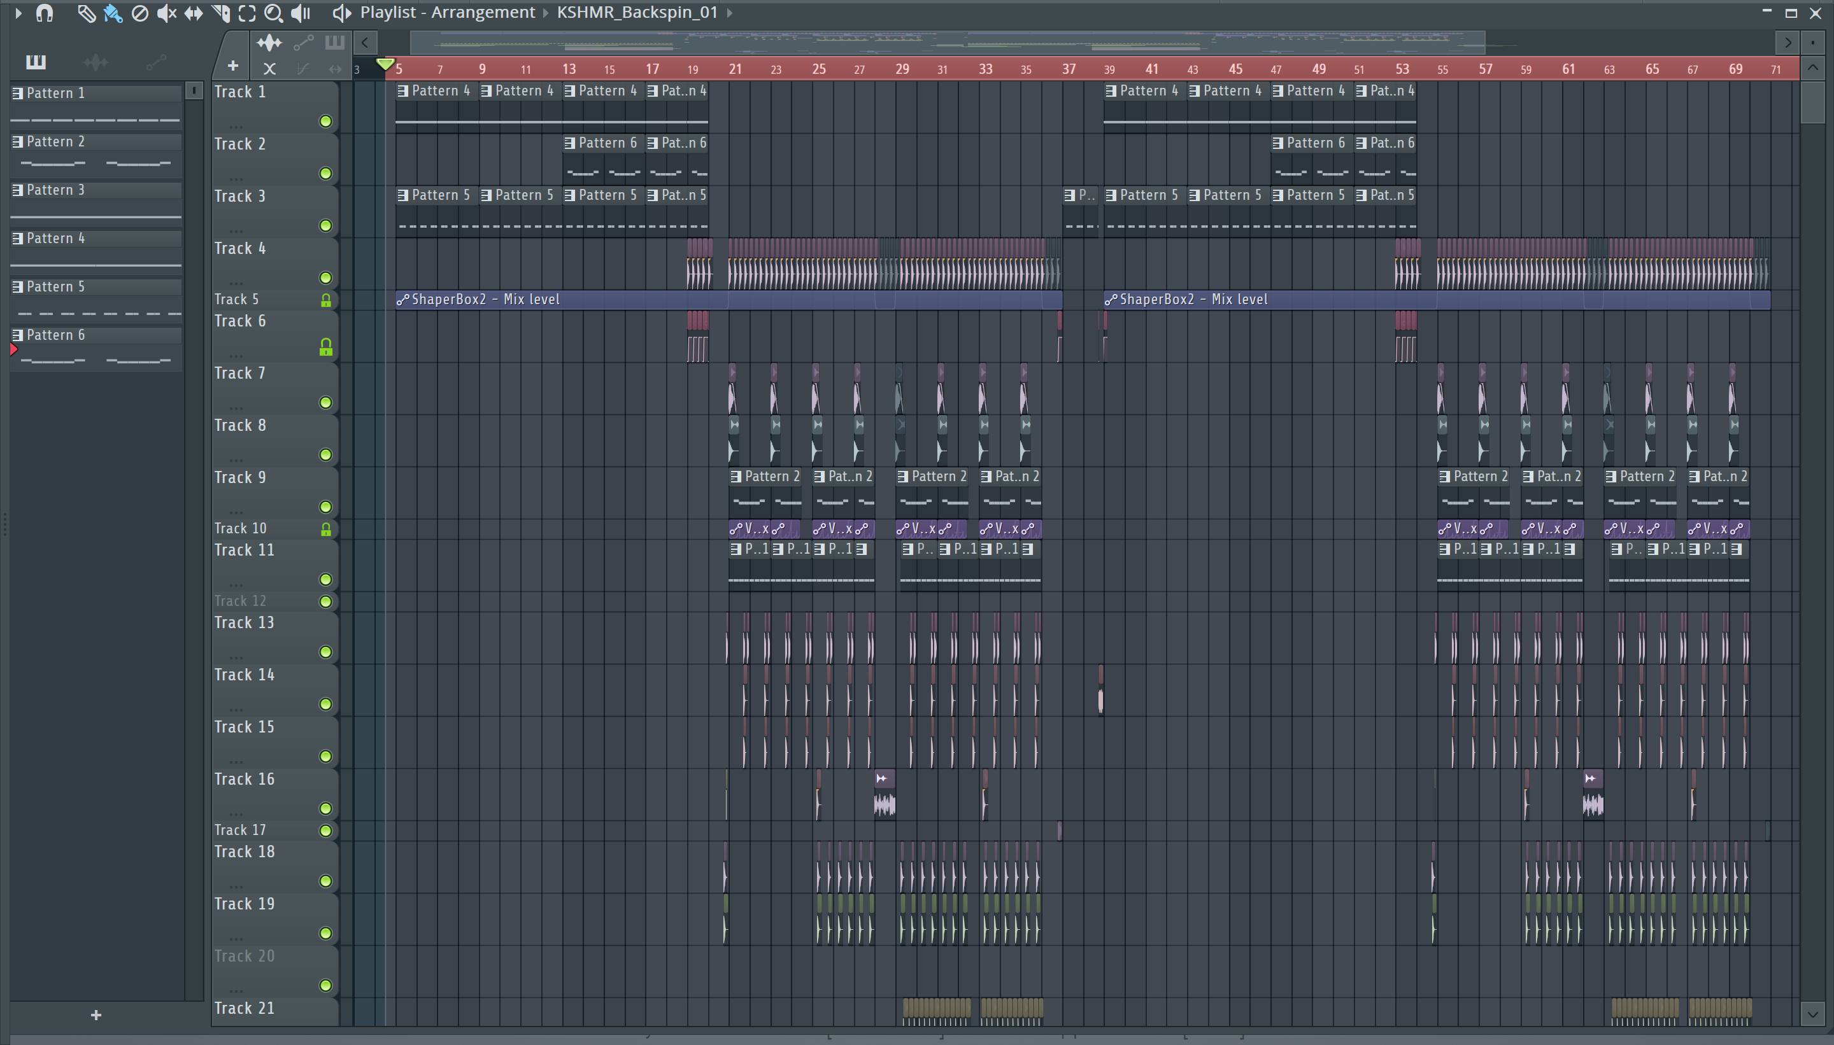Open the arrow menu after KSHMR_Backspin_01

[x=730, y=12]
